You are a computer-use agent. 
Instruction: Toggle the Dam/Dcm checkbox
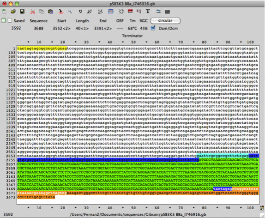(x=153, y=28)
